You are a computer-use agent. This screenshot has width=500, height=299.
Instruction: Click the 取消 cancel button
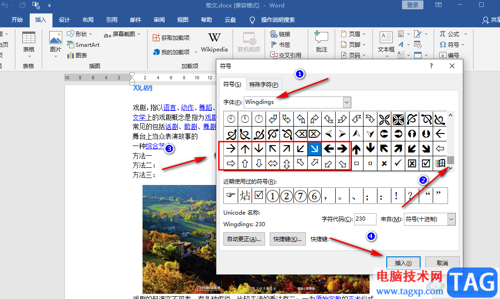click(442, 263)
